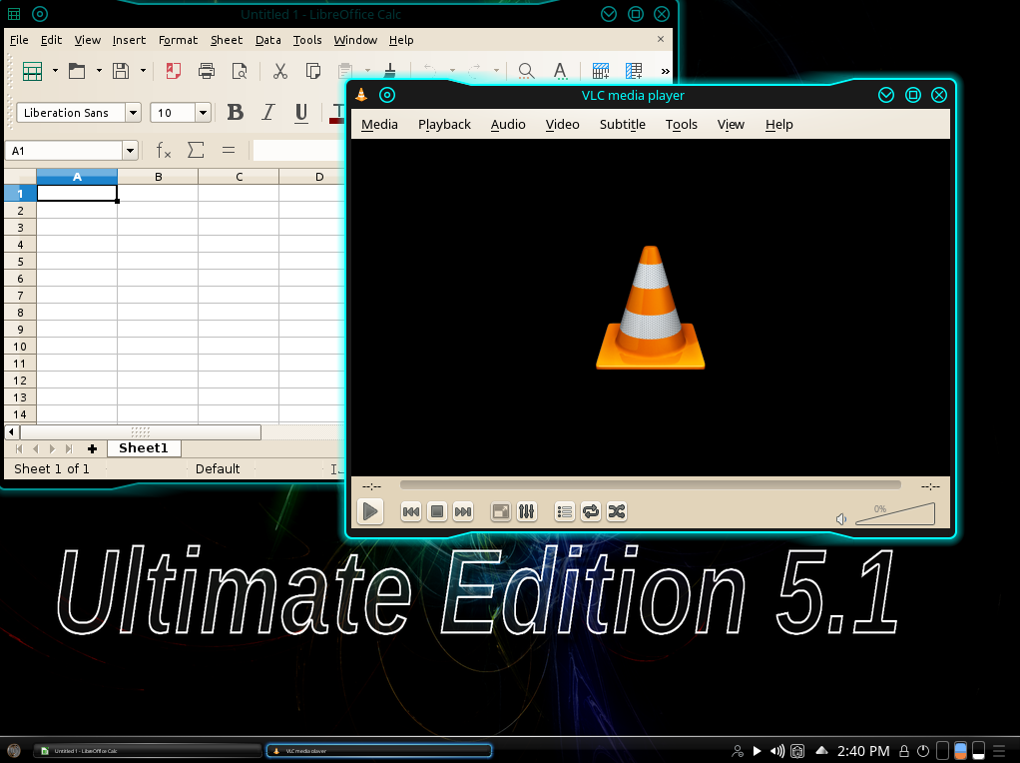
Task: Expand the font size 10 dropdown
Action: [x=203, y=113]
